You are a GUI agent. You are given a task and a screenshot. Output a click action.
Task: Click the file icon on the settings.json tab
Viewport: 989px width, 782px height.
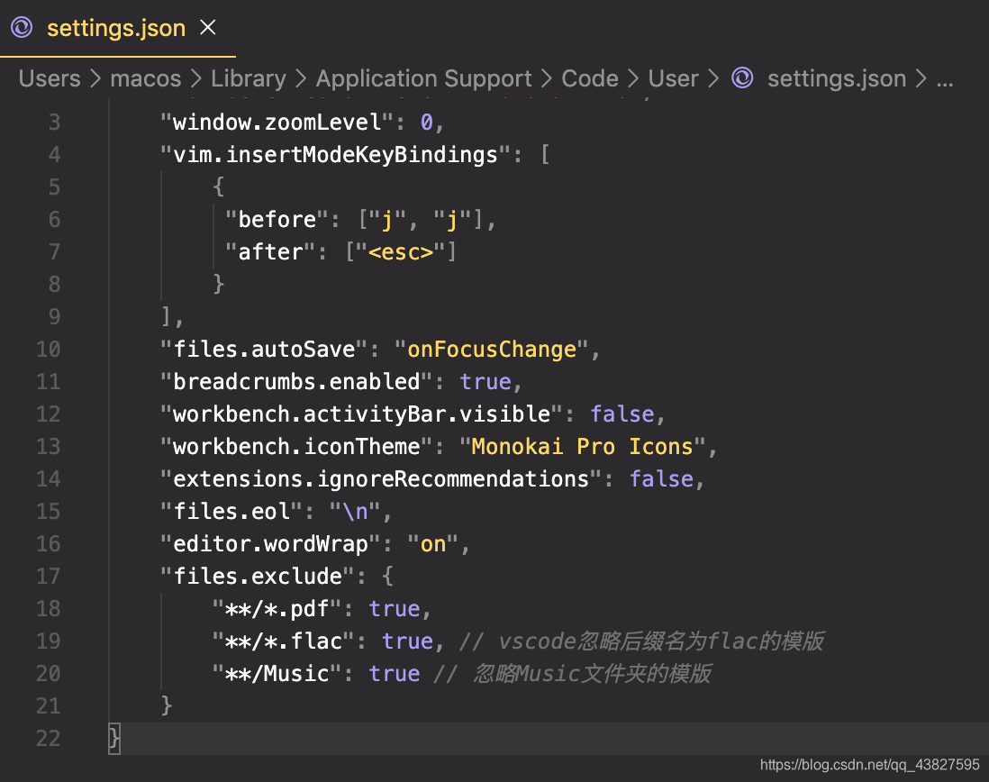click(x=21, y=28)
